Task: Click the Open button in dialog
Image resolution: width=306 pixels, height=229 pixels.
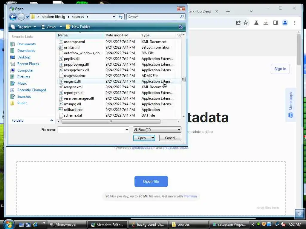Action: tap(142, 138)
